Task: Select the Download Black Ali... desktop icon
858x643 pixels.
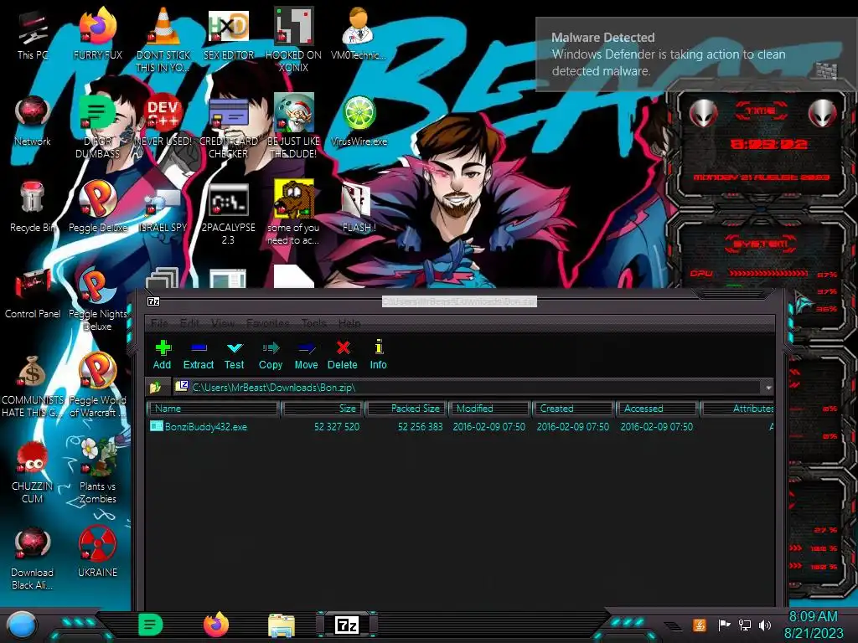Action: point(33,558)
